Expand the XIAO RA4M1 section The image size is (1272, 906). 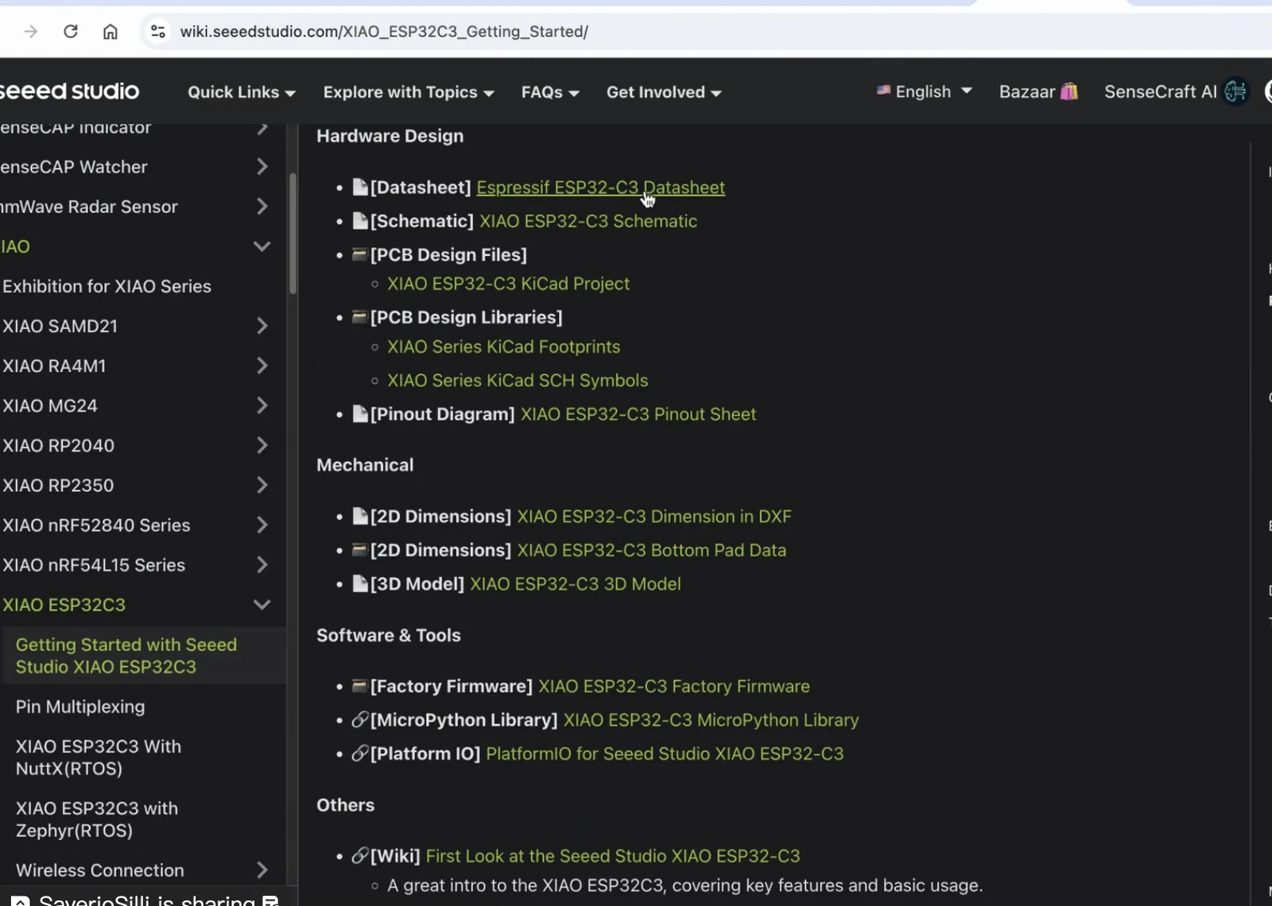pyautogui.click(x=262, y=366)
